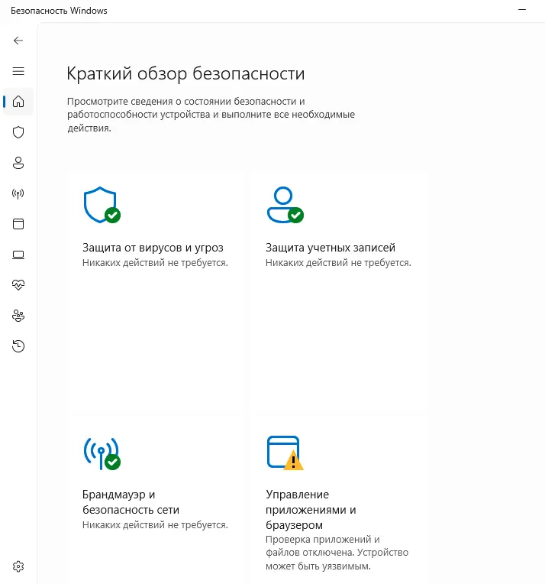The height and width of the screenshot is (584, 545).
Task: Open app and browser control sidebar icon
Action: (x=18, y=224)
